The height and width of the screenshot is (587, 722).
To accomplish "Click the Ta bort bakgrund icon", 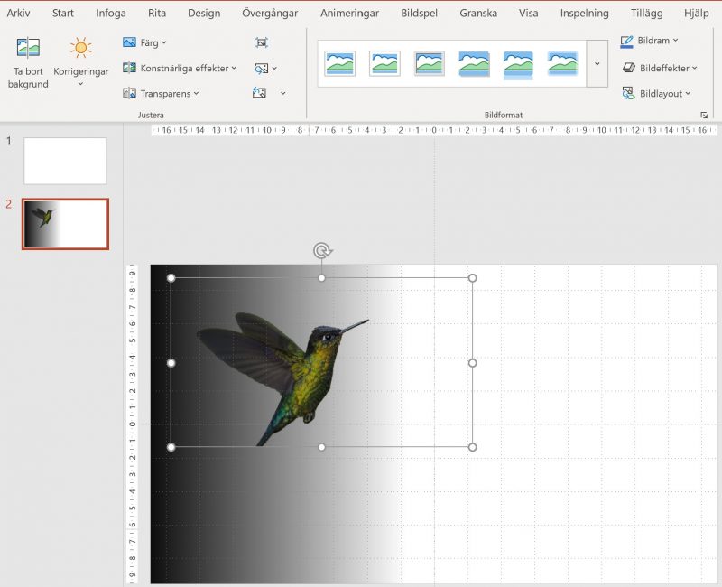I will (x=28, y=48).
